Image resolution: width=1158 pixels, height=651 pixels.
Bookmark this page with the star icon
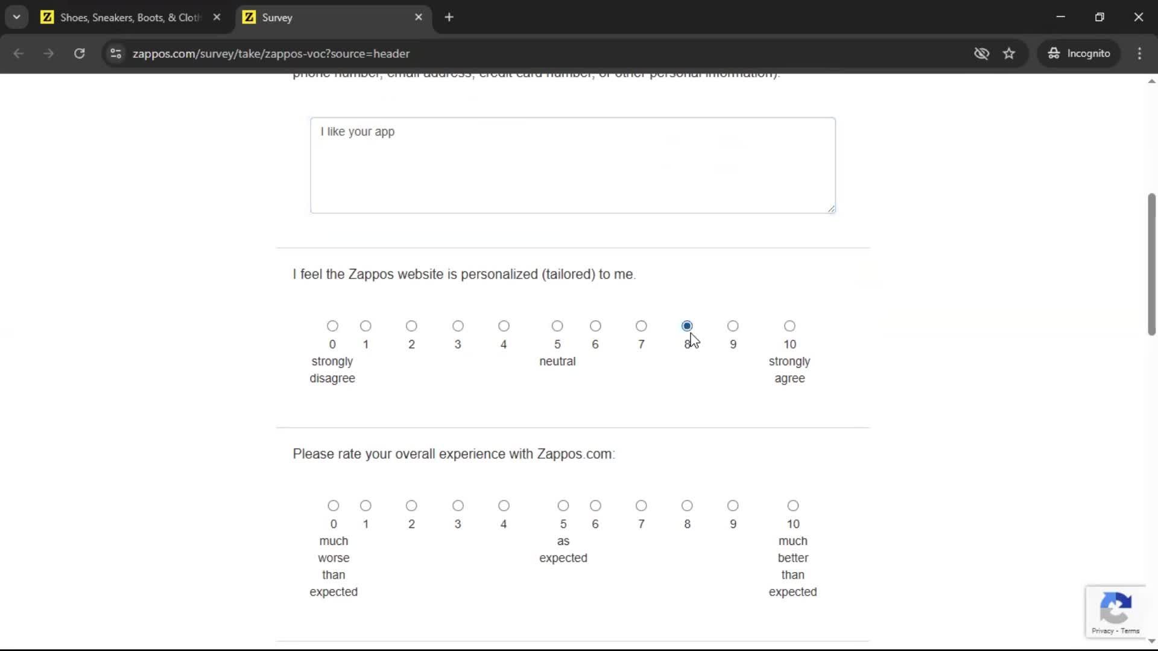click(1009, 54)
